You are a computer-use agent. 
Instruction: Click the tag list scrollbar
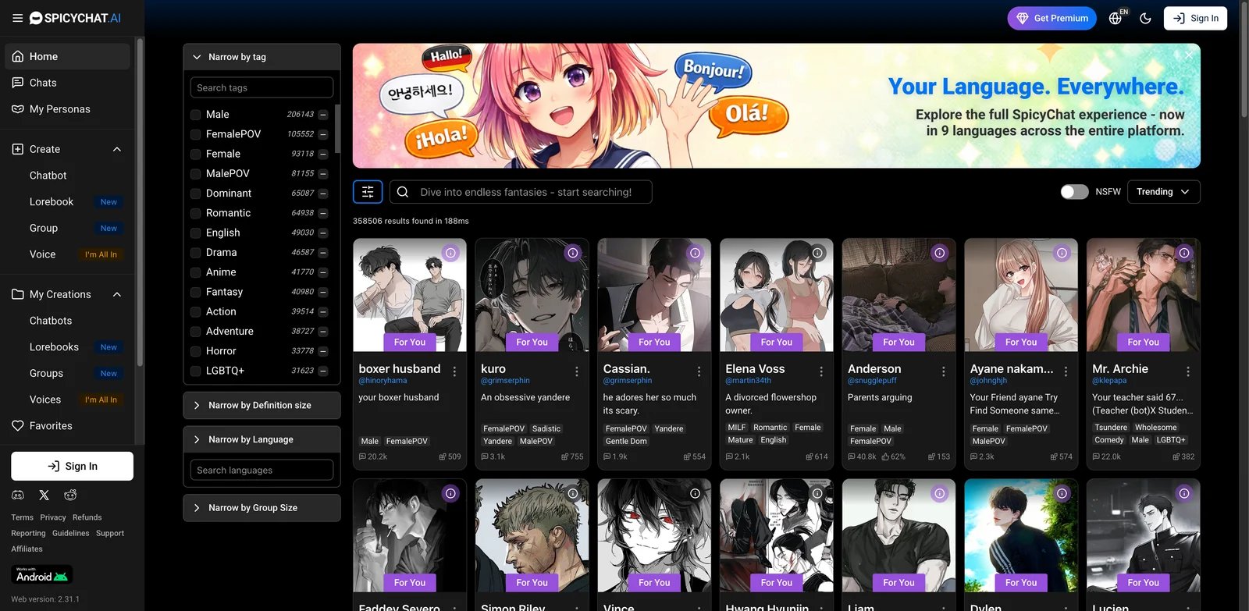[337, 129]
